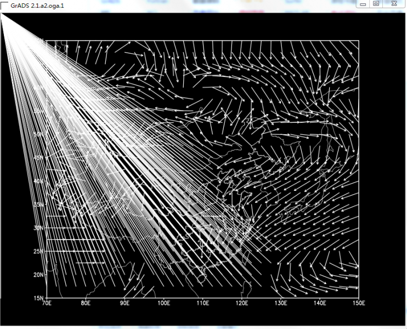This screenshot has width=407, height=329.
Task: Select the 25N latitude tick label
Action: click(39, 251)
